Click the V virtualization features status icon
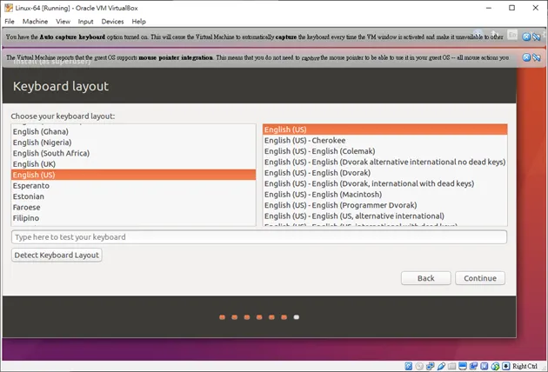548x372 pixels. 484,366
